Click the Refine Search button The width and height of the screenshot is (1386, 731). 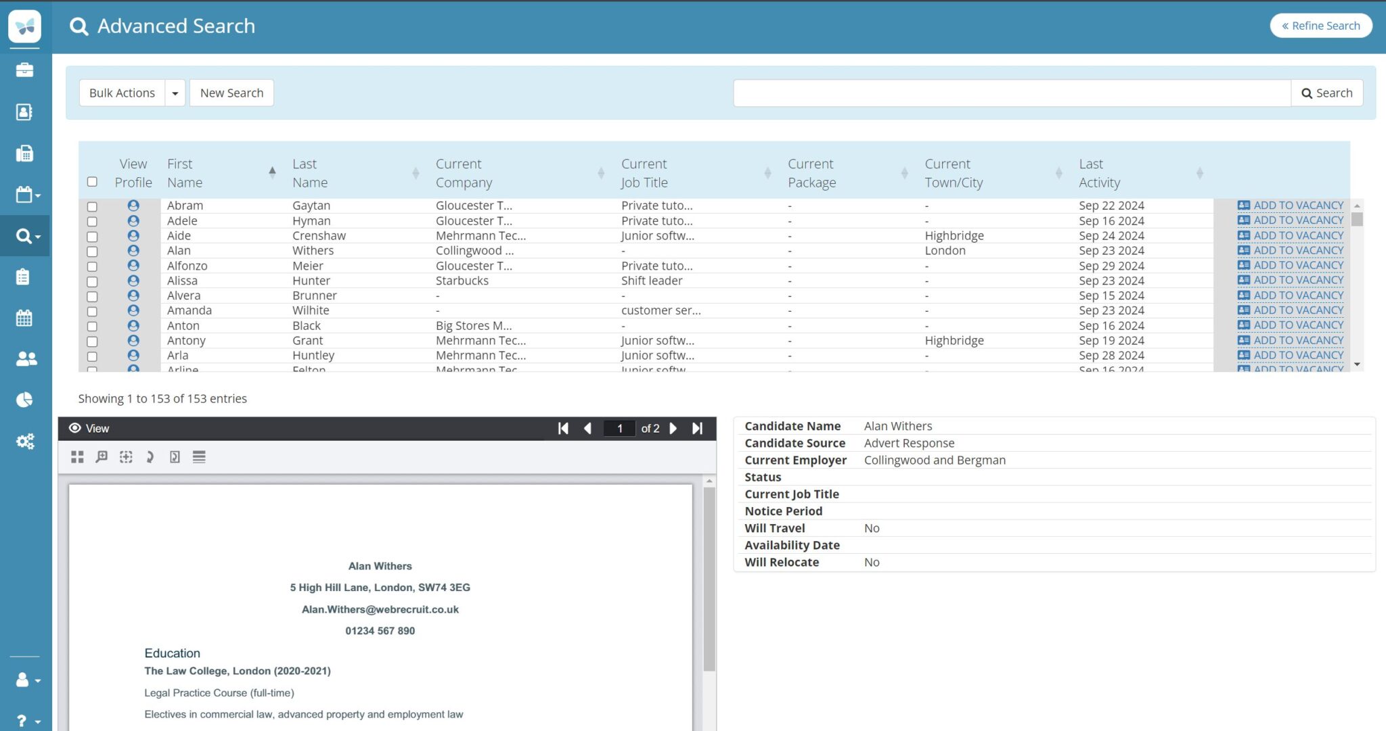(1320, 26)
